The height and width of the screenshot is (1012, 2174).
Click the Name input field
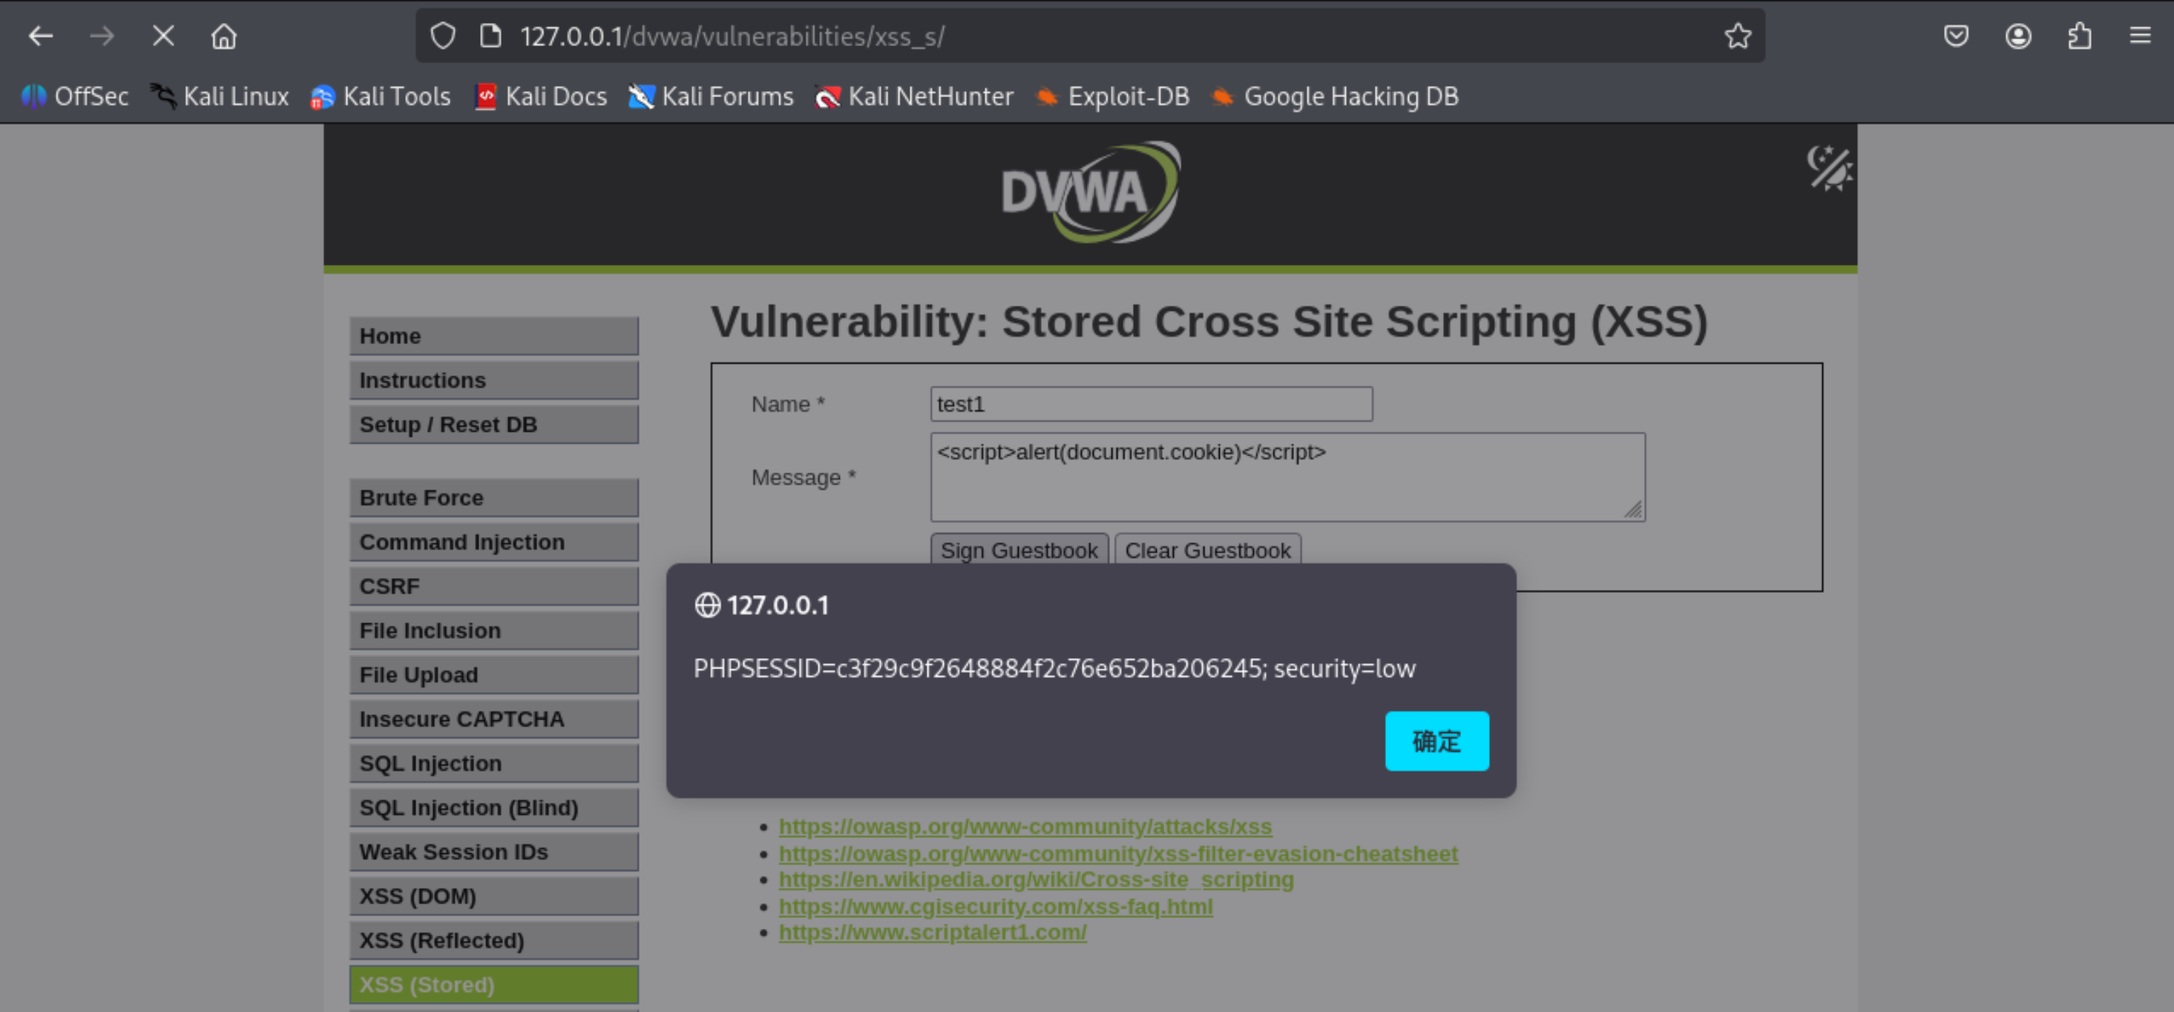[1150, 404]
